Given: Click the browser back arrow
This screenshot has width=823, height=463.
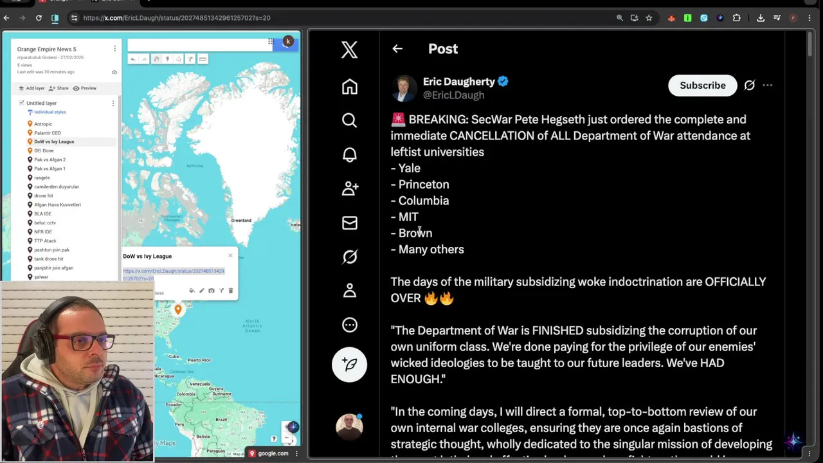Looking at the screenshot, I should pos(6,18).
